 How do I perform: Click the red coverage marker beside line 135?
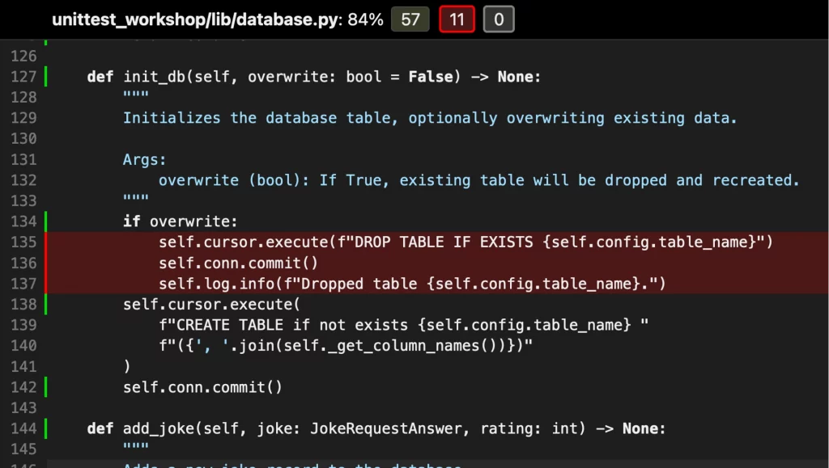coord(46,242)
